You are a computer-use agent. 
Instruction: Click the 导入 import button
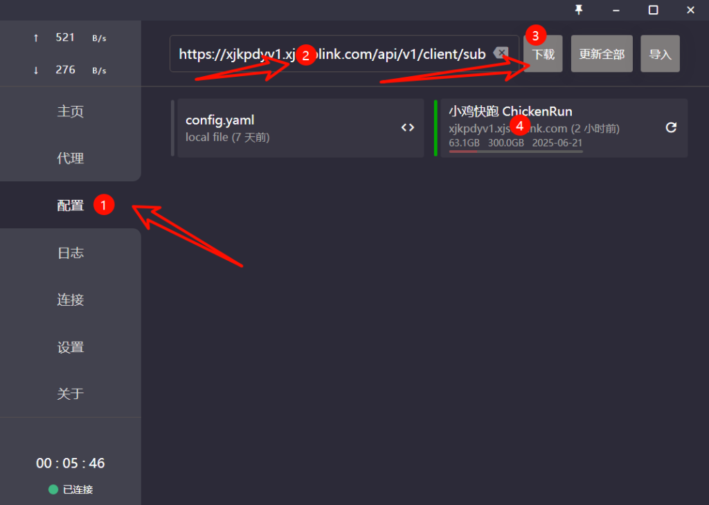click(660, 54)
